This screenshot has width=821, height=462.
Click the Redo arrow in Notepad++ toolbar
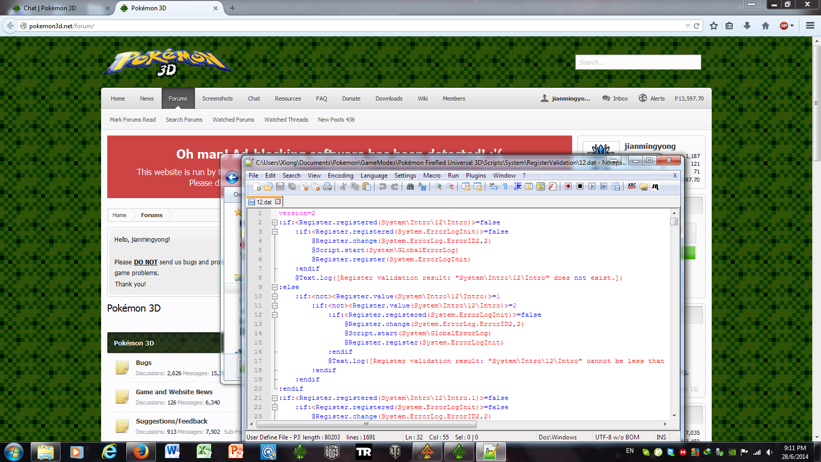394,187
